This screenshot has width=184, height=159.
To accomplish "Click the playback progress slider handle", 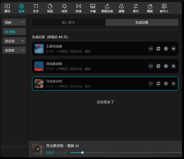I will point(82,153).
